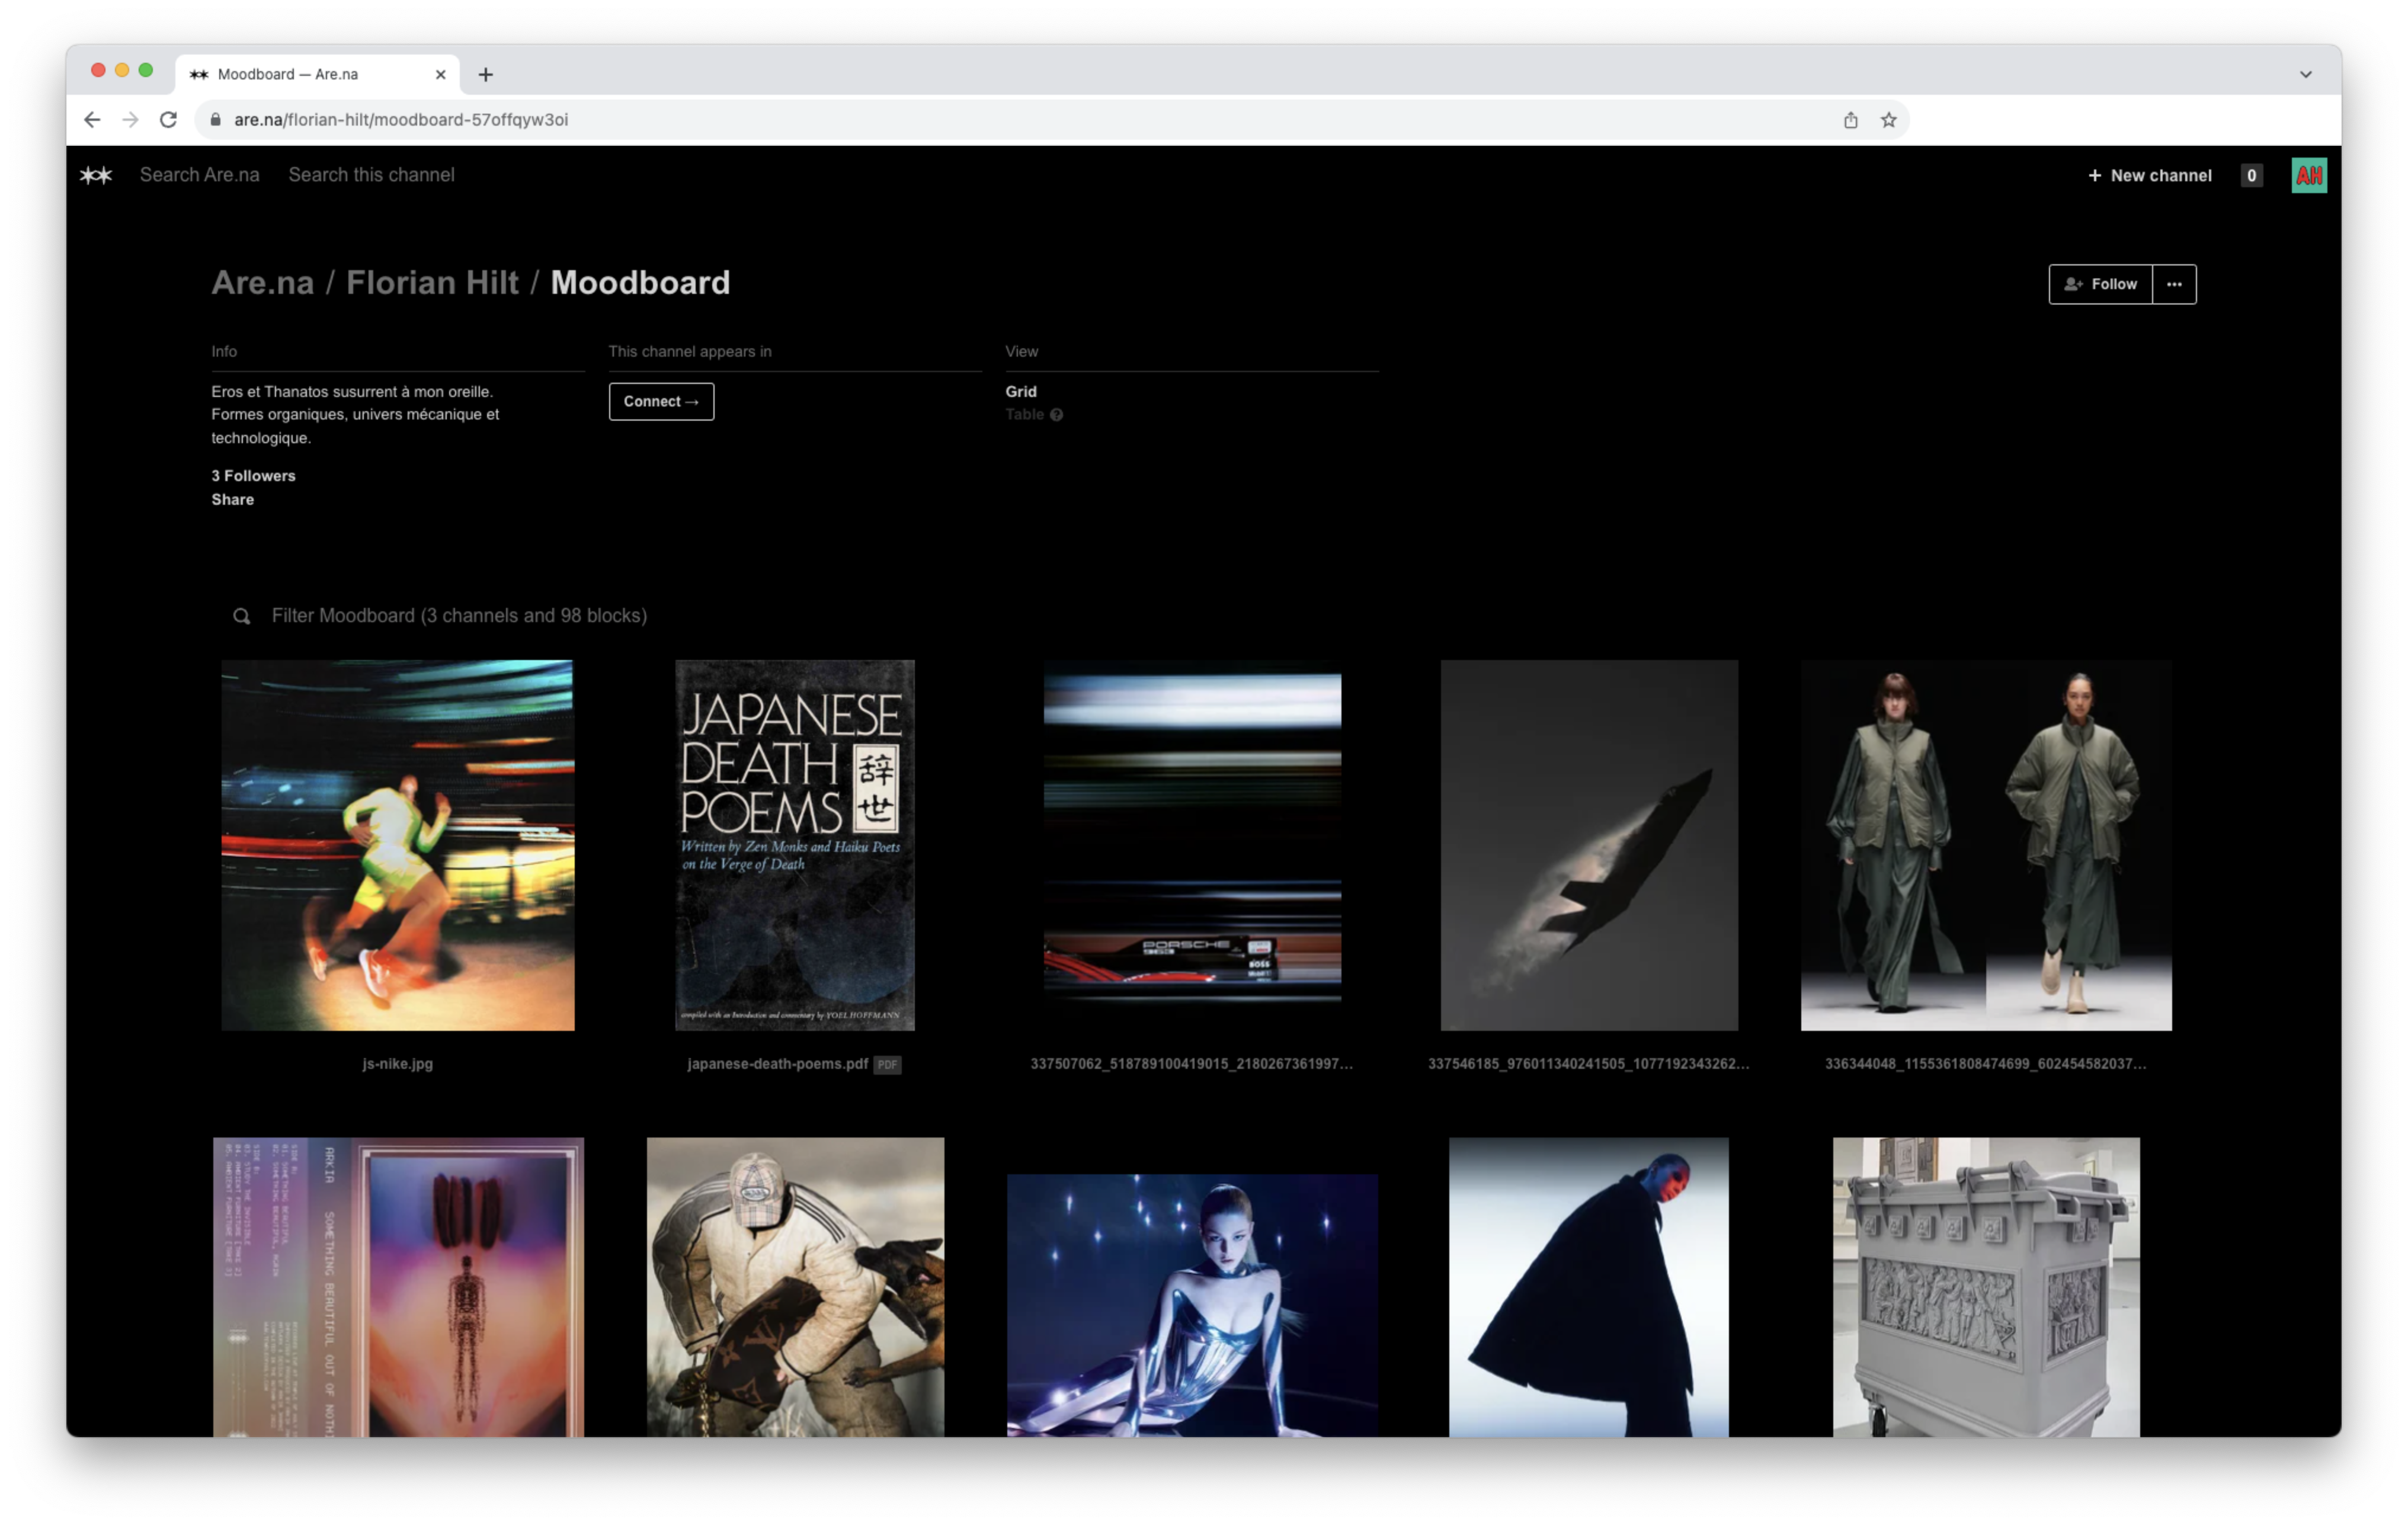Click the Are.na logo icon

pos(96,175)
